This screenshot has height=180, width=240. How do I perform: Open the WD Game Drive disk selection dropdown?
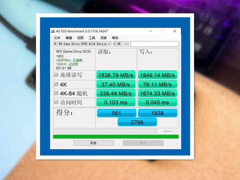[82, 44]
